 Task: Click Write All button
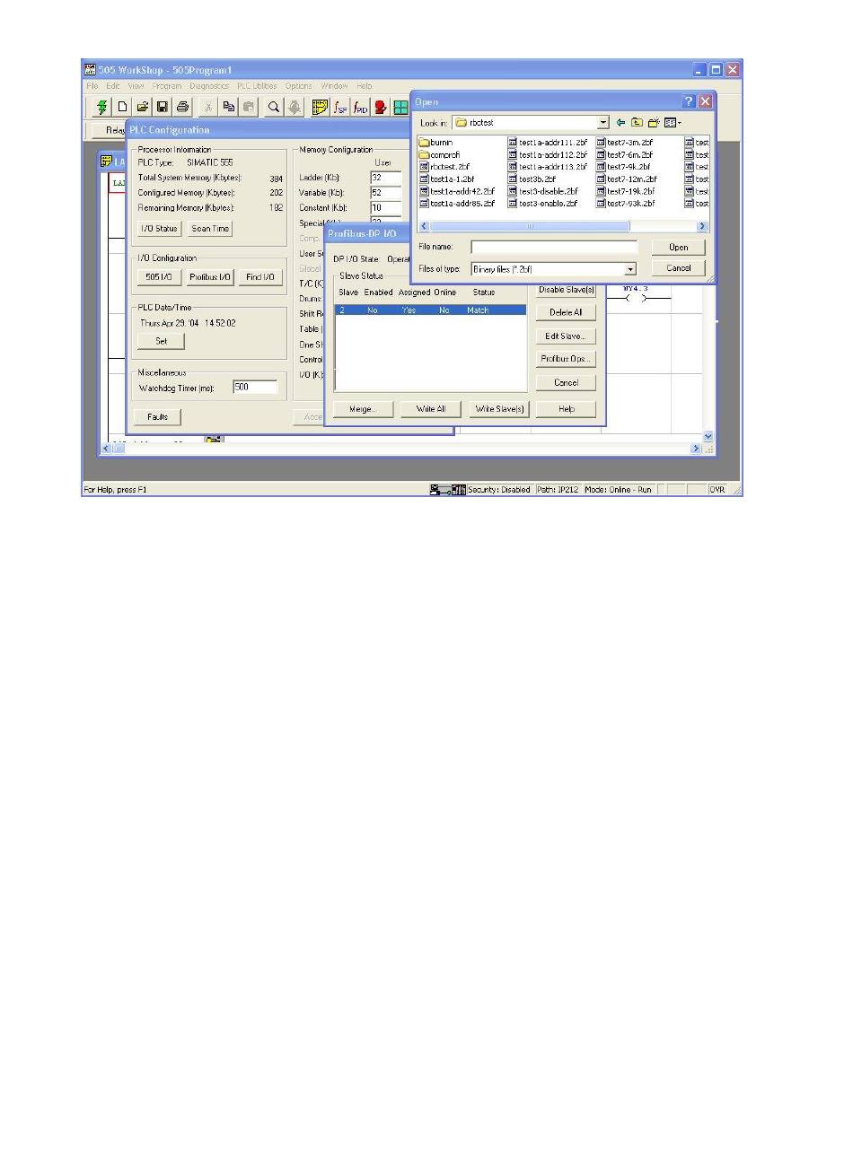click(431, 409)
